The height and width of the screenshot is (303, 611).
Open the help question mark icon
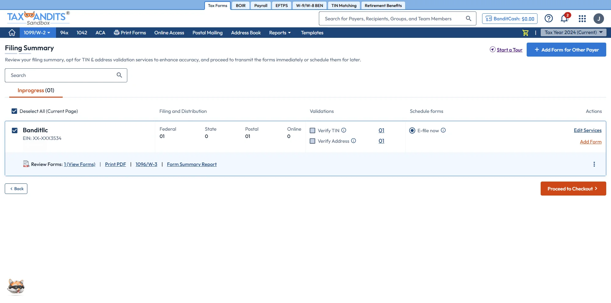[549, 18]
